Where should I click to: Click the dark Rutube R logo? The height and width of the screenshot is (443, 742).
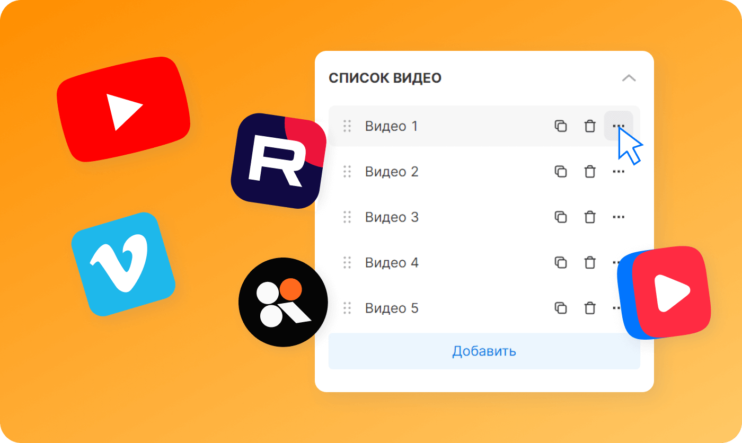pos(278,161)
